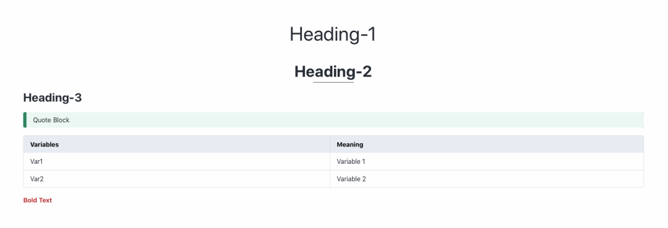The image size is (668, 228).
Task: Select the Variable 2 cell
Action: [487, 179]
